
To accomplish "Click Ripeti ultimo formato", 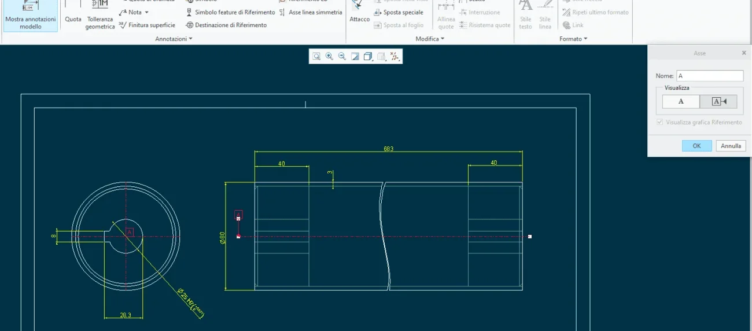I will 595,12.
